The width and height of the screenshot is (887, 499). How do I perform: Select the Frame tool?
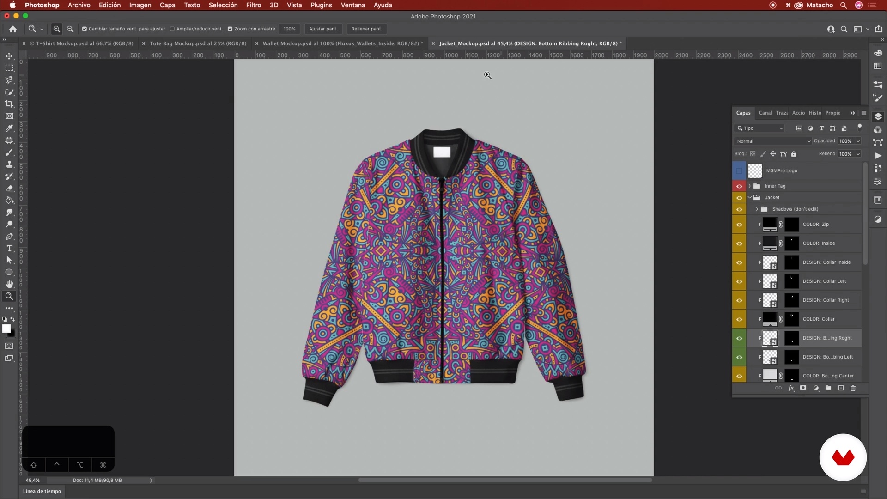(9, 116)
